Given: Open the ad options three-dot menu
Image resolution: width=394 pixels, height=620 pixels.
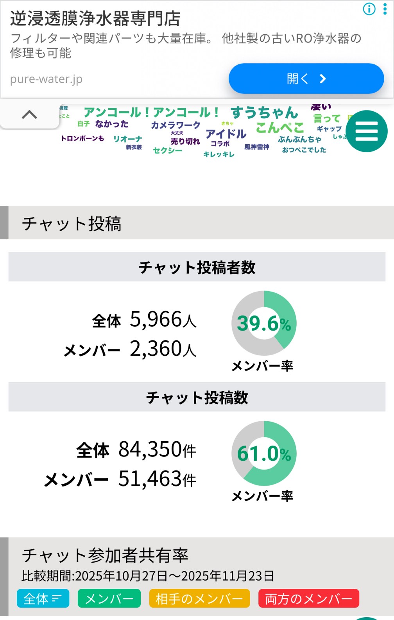Looking at the screenshot, I should click(x=385, y=9).
